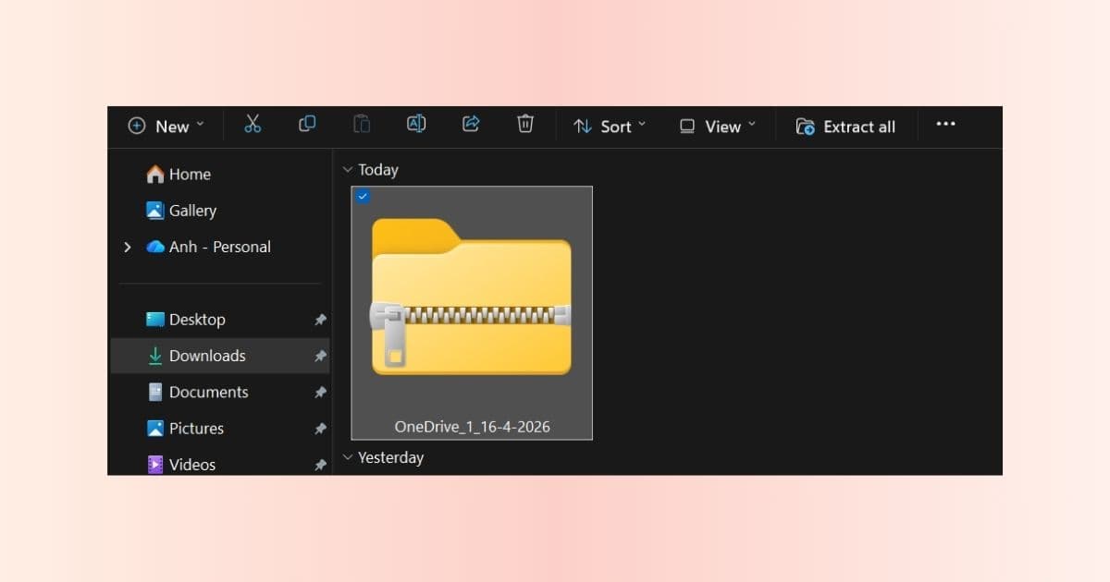1110x582 pixels.
Task: Open the New dropdown menu
Action: [166, 127]
